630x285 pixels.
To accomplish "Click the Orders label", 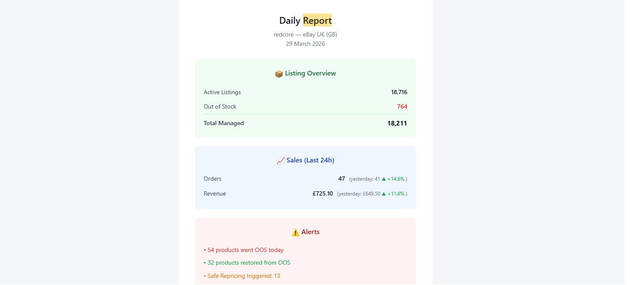I will (x=213, y=179).
